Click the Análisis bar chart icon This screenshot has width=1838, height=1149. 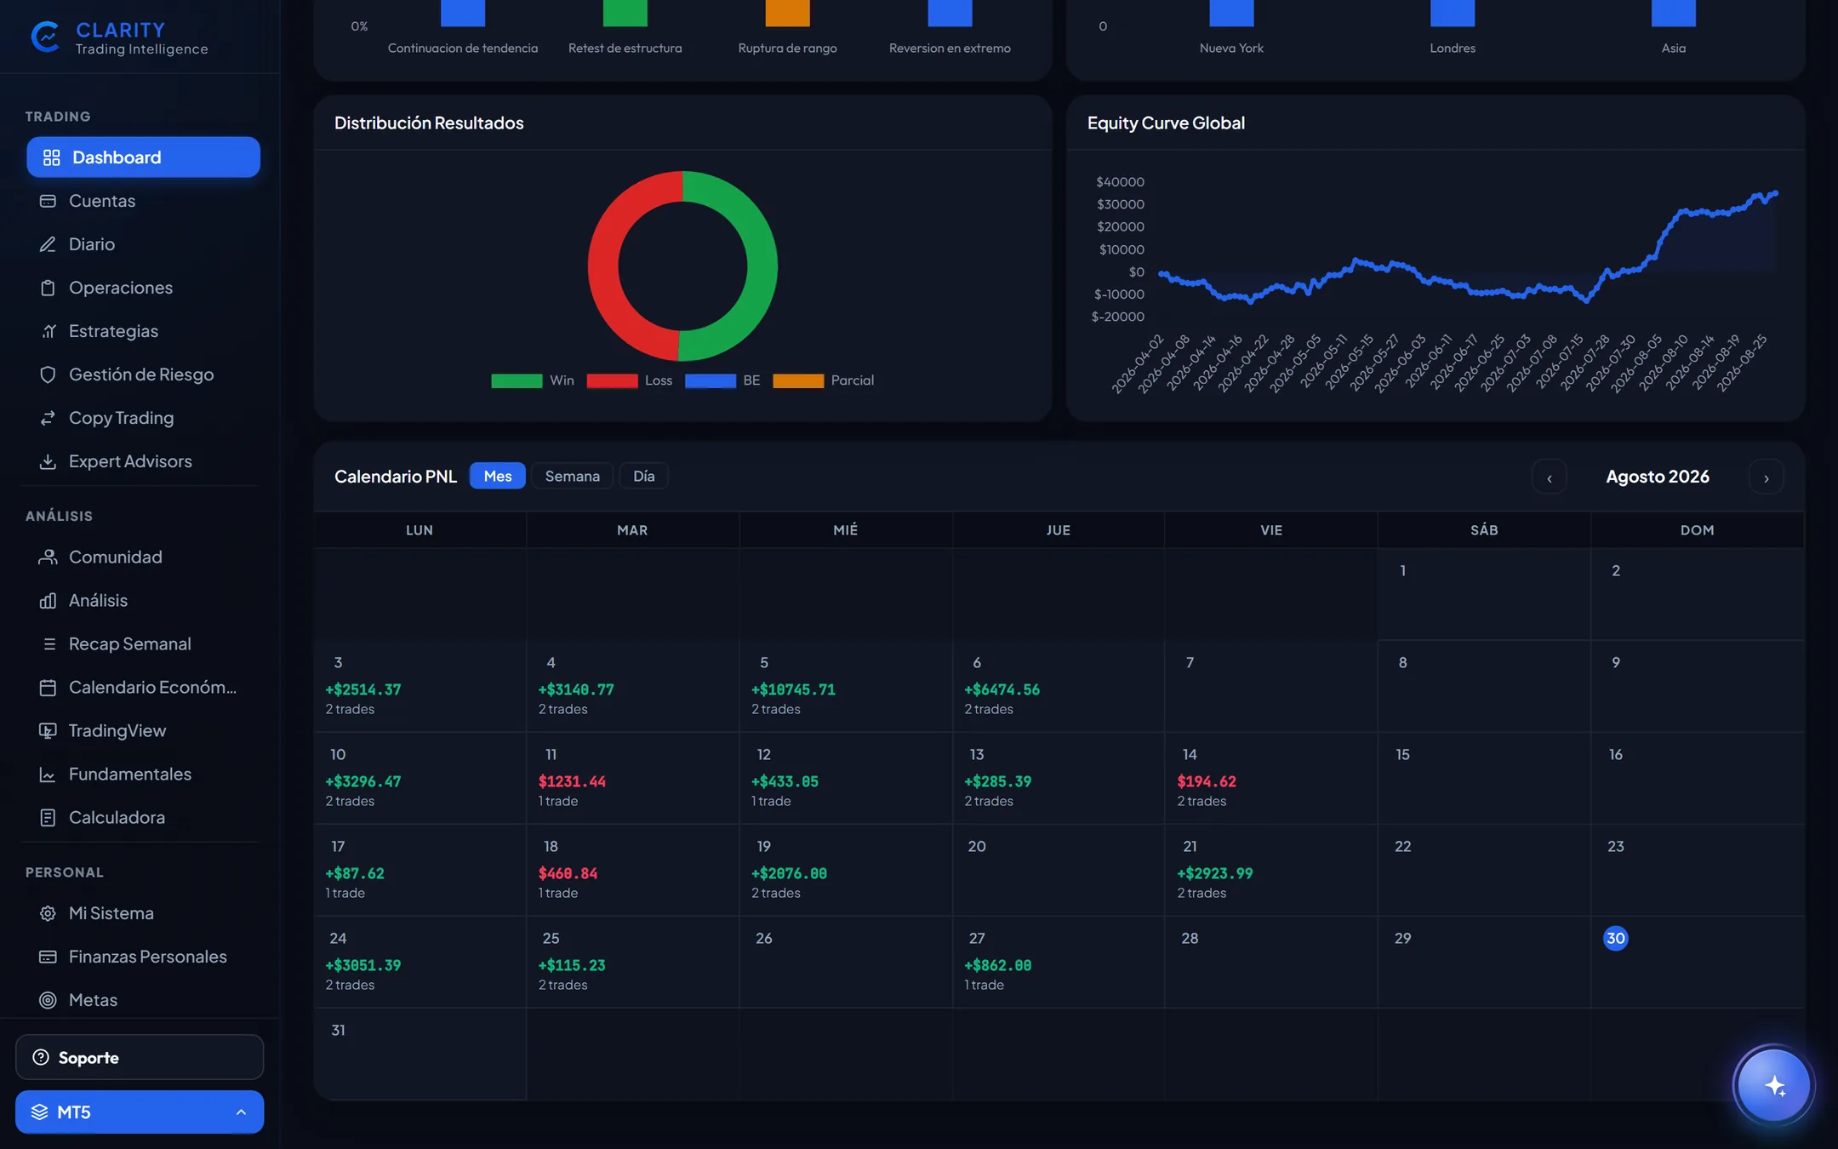point(48,600)
